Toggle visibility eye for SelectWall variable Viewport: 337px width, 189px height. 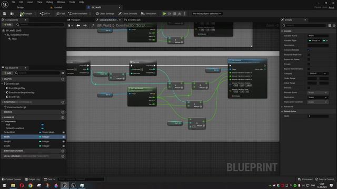[64, 132]
